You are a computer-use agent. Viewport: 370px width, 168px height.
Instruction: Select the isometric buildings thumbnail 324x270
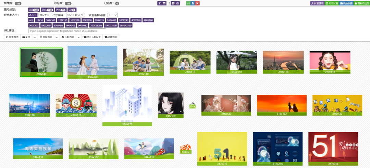point(127,105)
